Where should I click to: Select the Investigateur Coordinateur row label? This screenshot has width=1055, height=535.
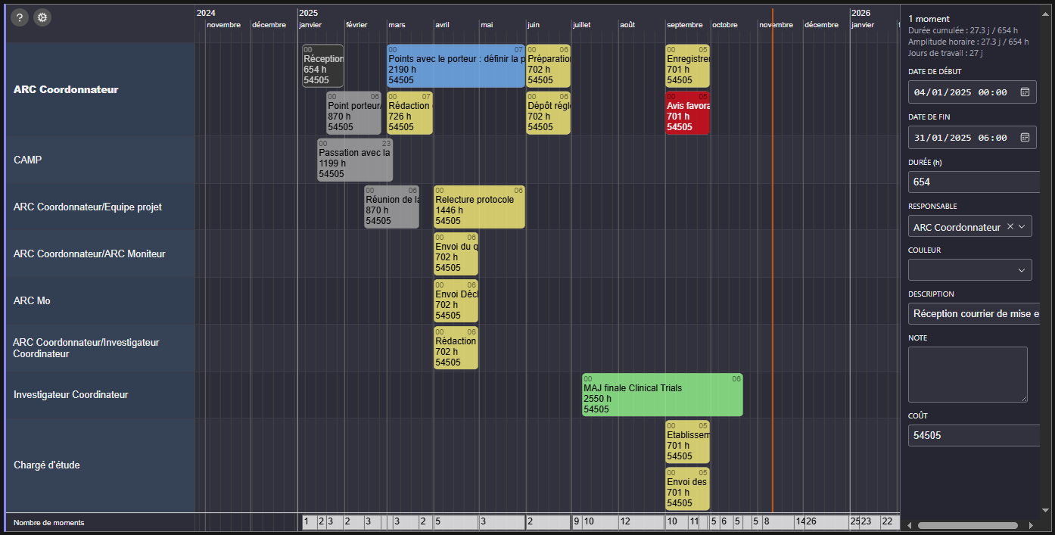[x=70, y=394]
